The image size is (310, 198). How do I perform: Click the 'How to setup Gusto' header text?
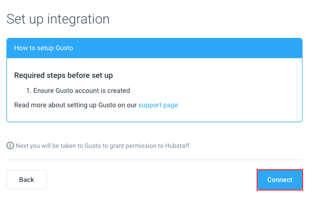(x=44, y=48)
